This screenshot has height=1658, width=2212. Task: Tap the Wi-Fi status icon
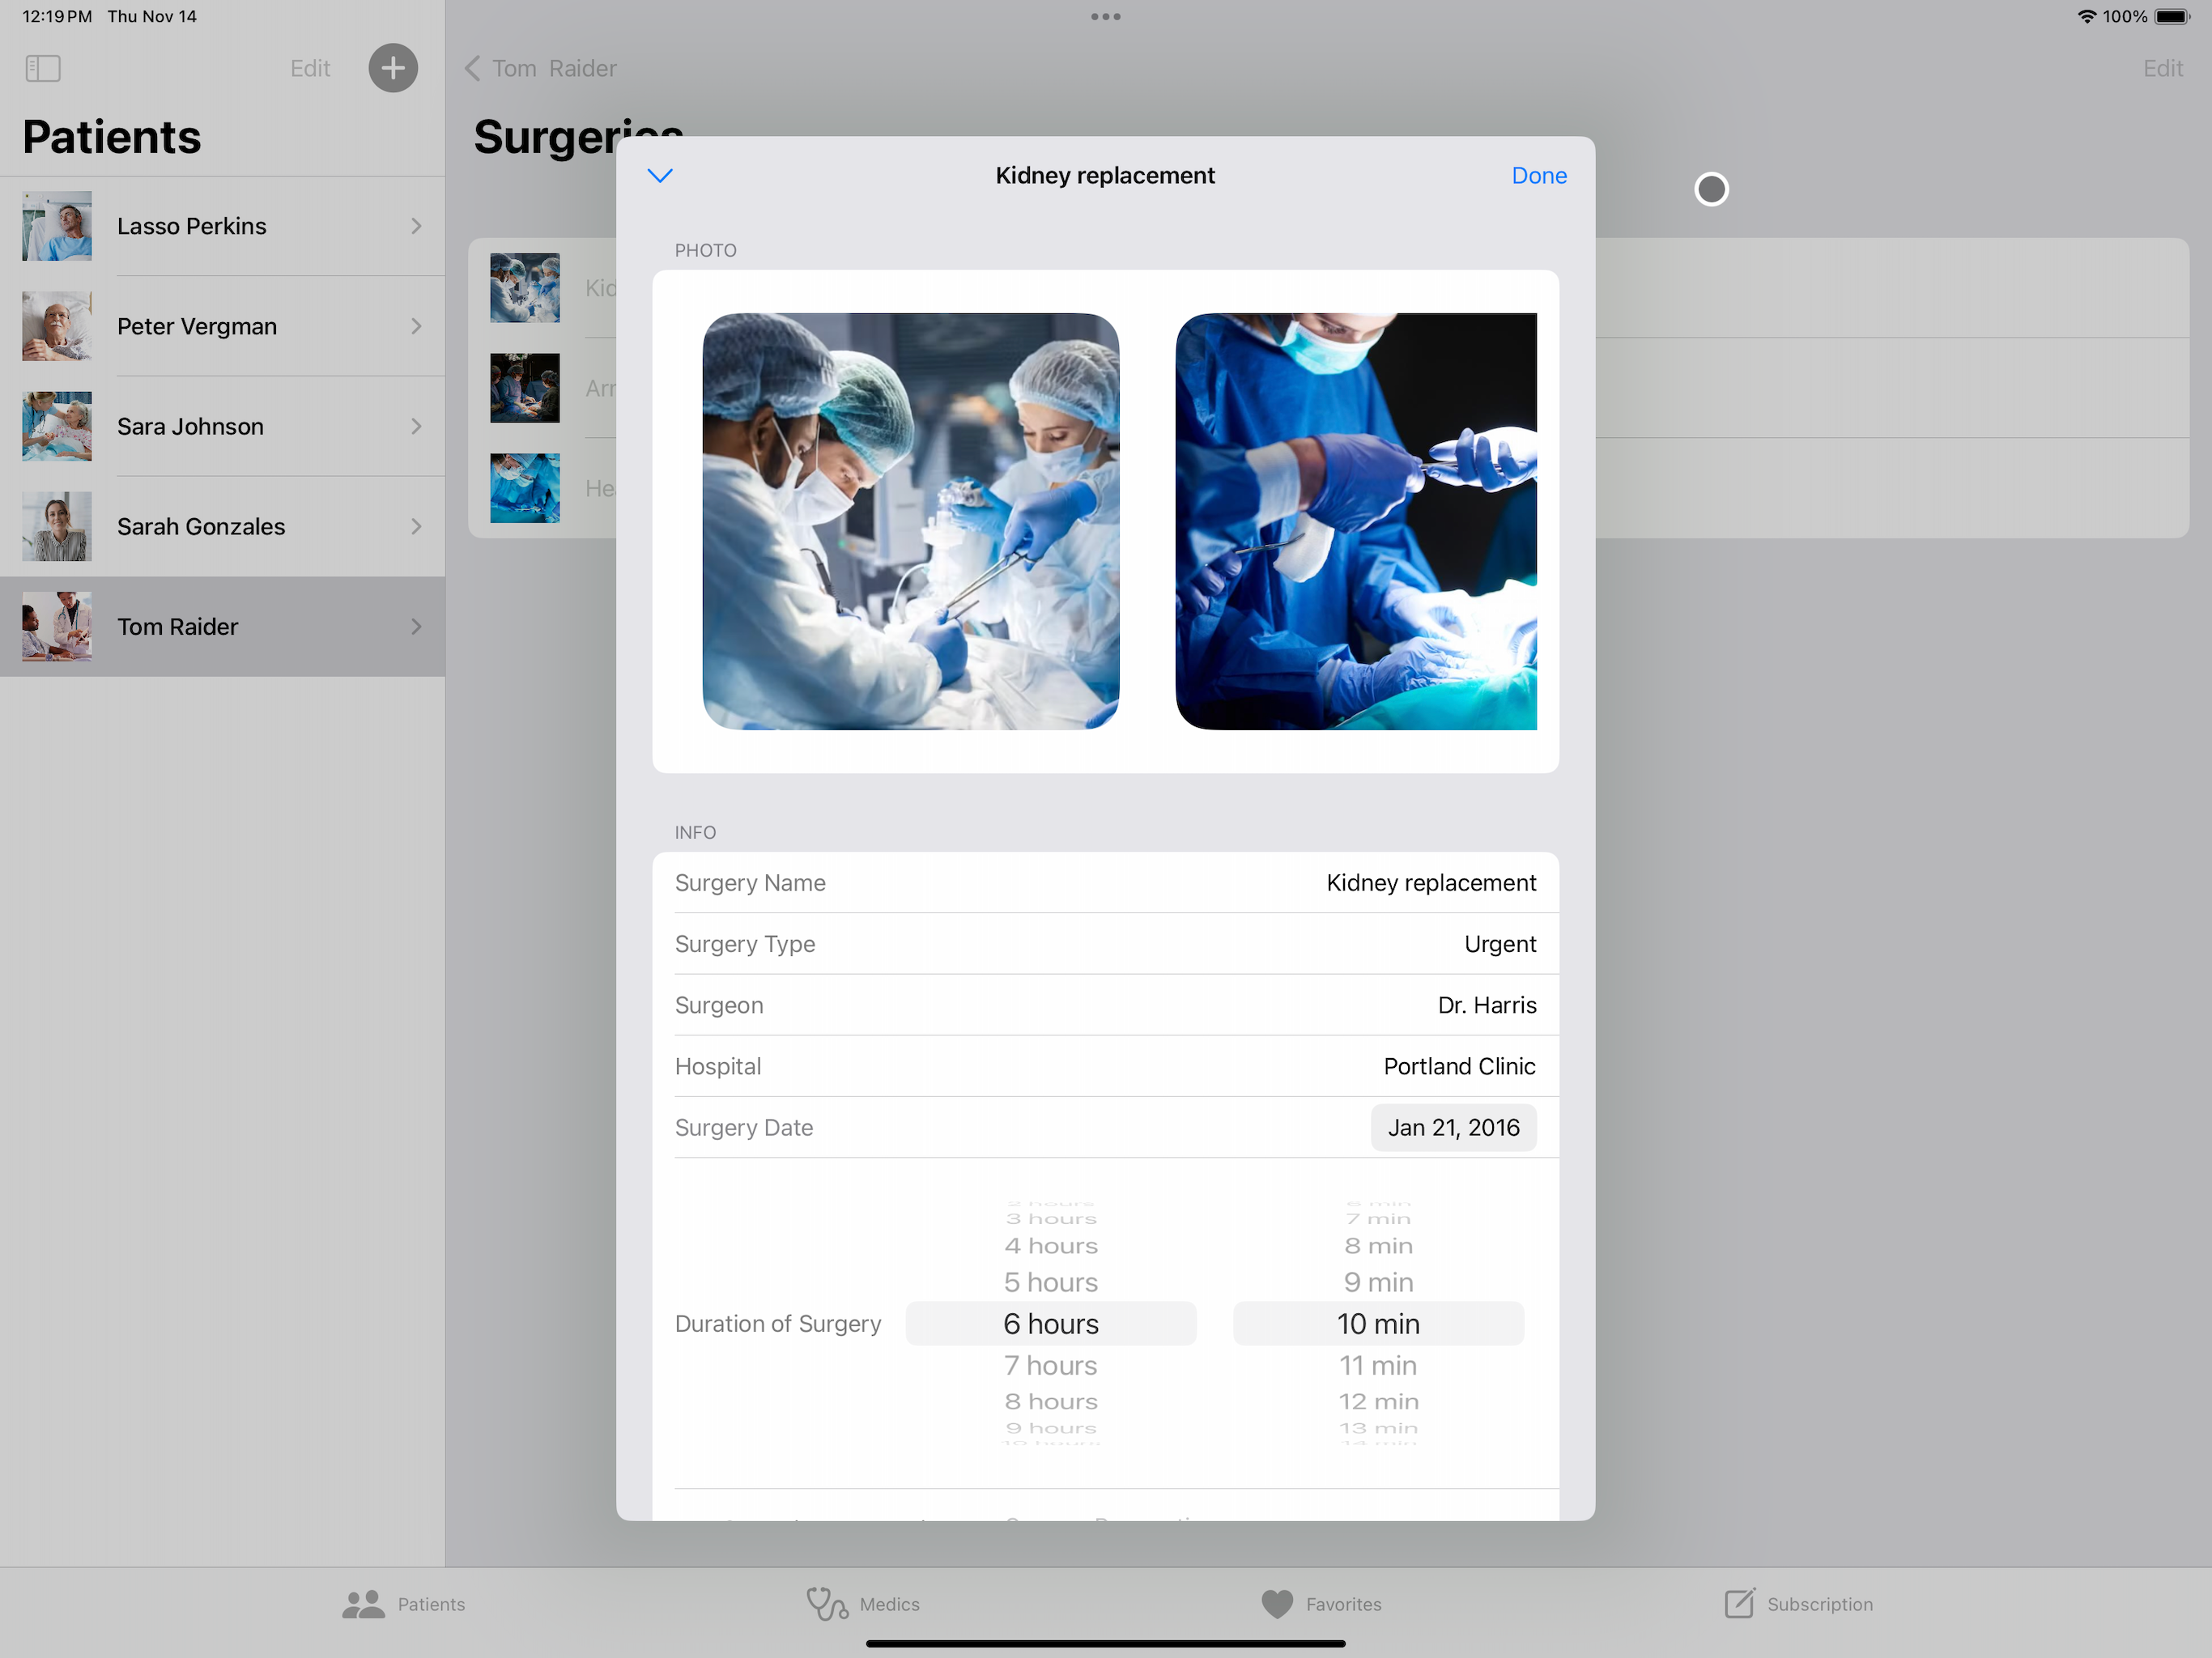(2087, 16)
